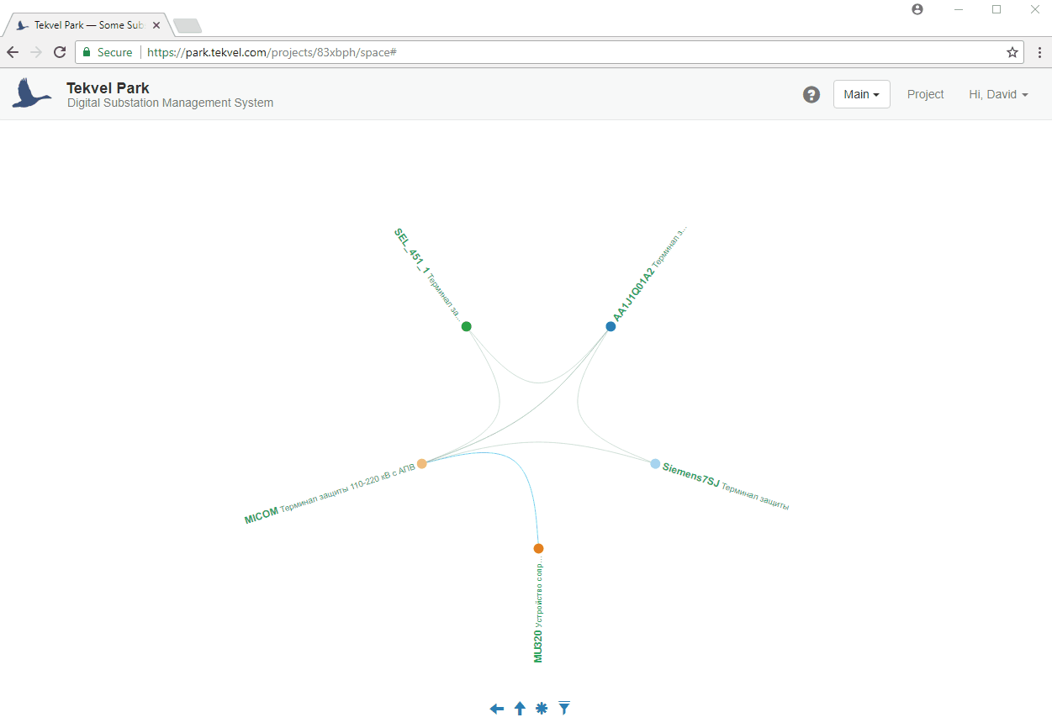Open the help question mark icon
Screen dimensions: 1052x728
tap(811, 94)
